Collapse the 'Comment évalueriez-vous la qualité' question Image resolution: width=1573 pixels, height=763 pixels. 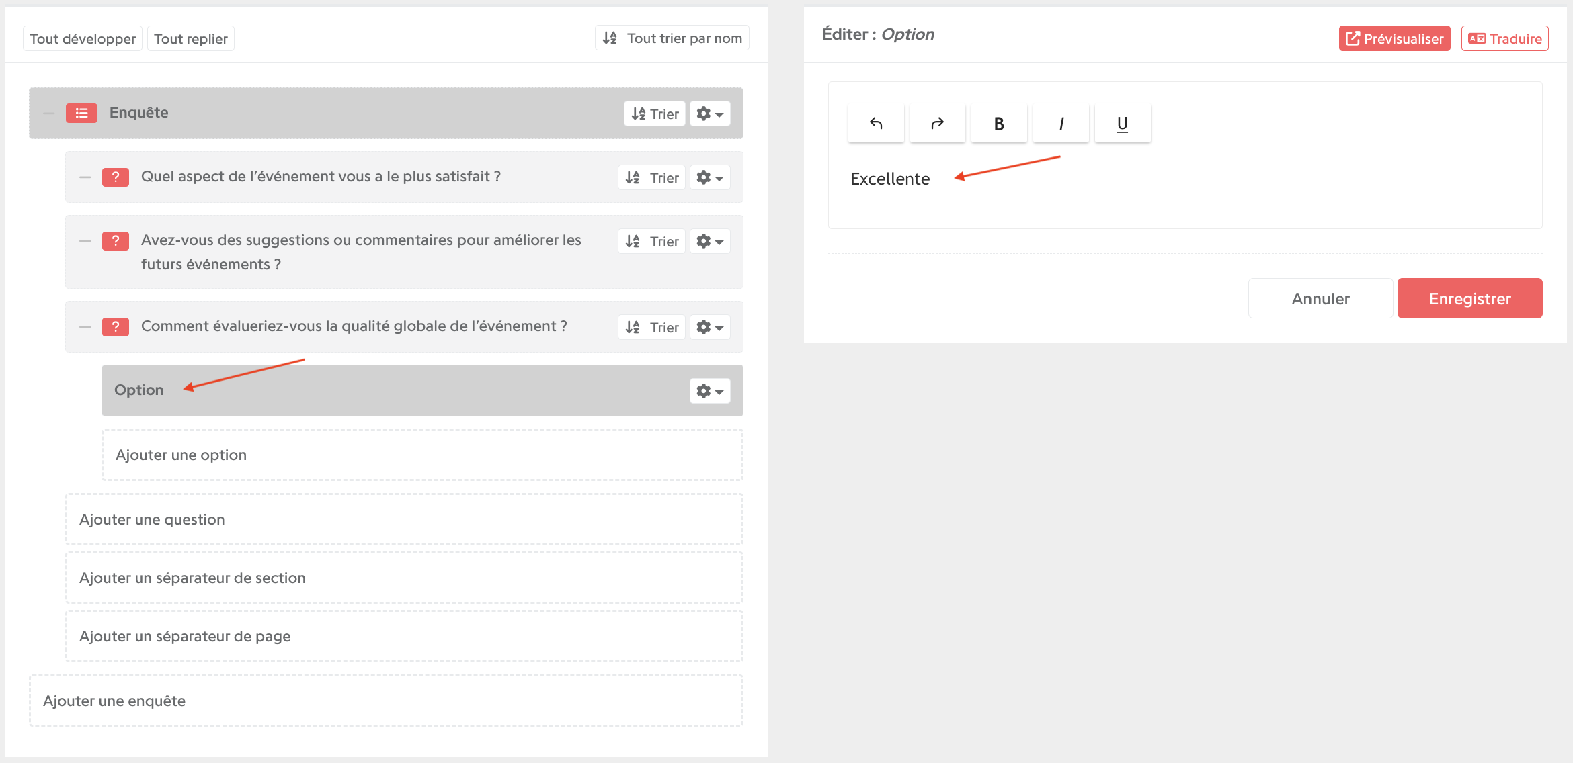point(85,327)
